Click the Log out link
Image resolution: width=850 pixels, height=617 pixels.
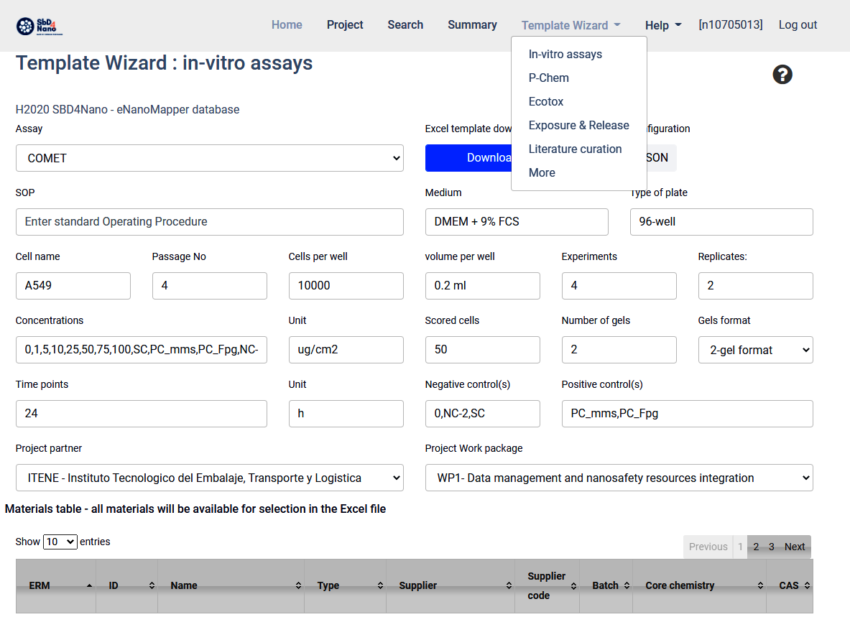798,25
